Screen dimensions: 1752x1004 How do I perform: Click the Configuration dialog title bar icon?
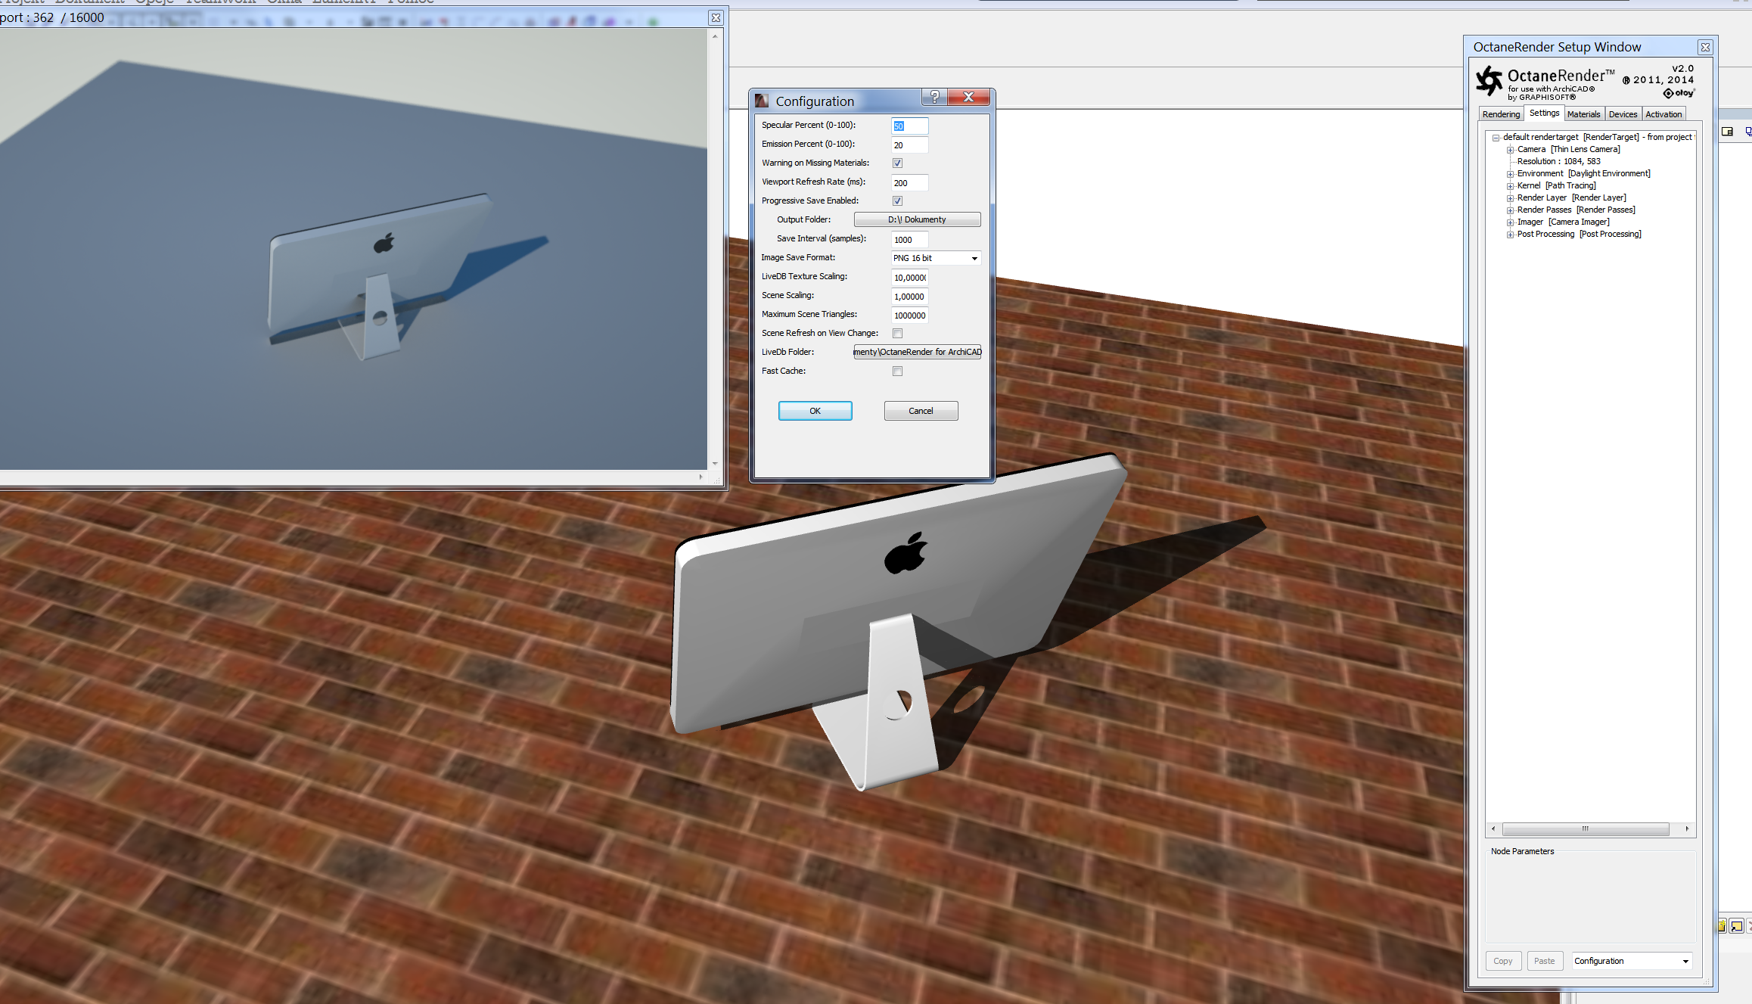(x=762, y=101)
